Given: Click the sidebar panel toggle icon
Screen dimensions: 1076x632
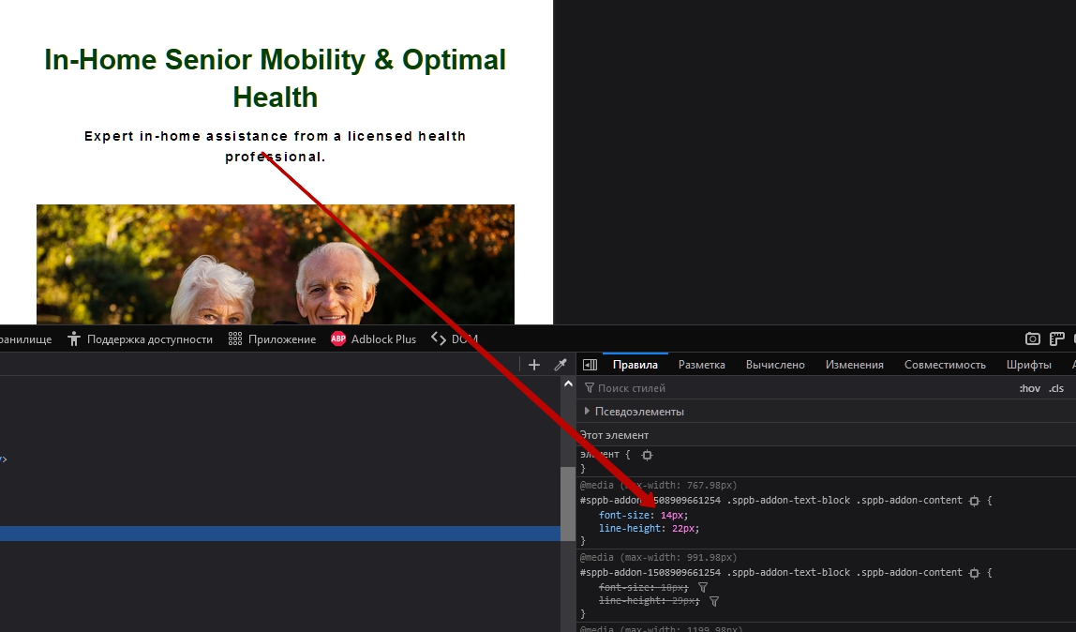Looking at the screenshot, I should pyautogui.click(x=590, y=365).
